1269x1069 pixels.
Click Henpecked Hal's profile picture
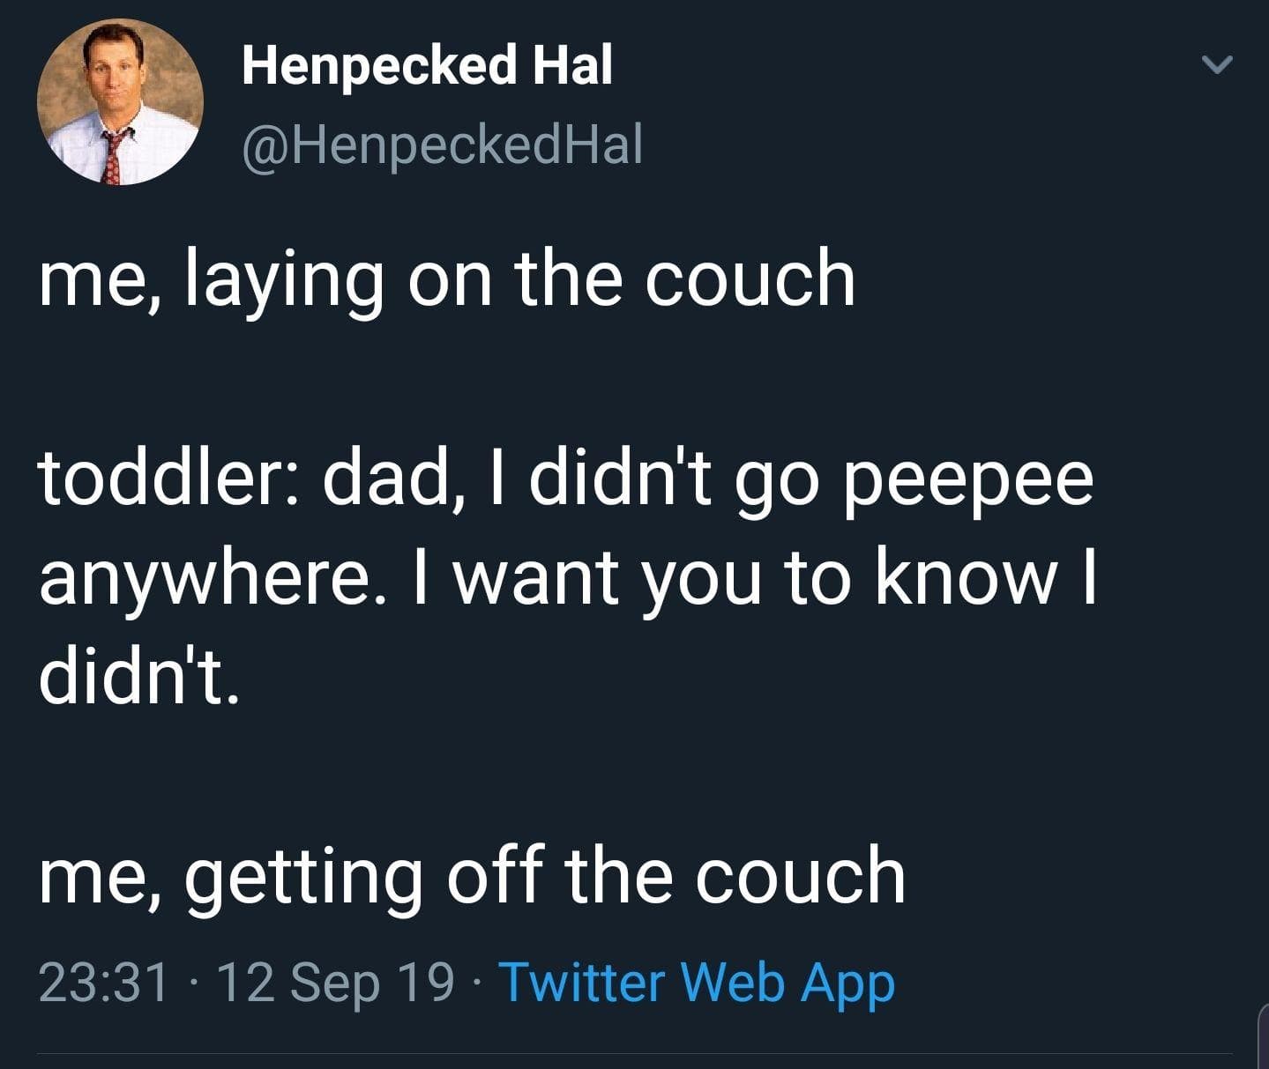click(120, 101)
